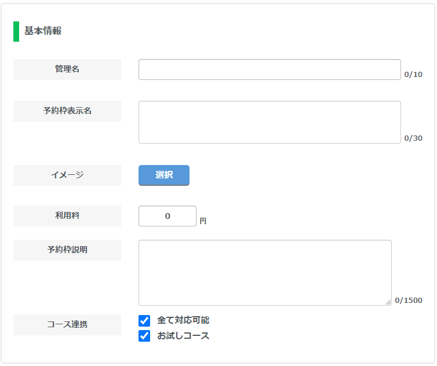Focus the 予約枠表示名 text area

tap(270, 122)
